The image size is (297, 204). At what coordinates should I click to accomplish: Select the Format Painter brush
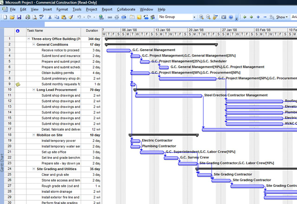click(x=71, y=17)
